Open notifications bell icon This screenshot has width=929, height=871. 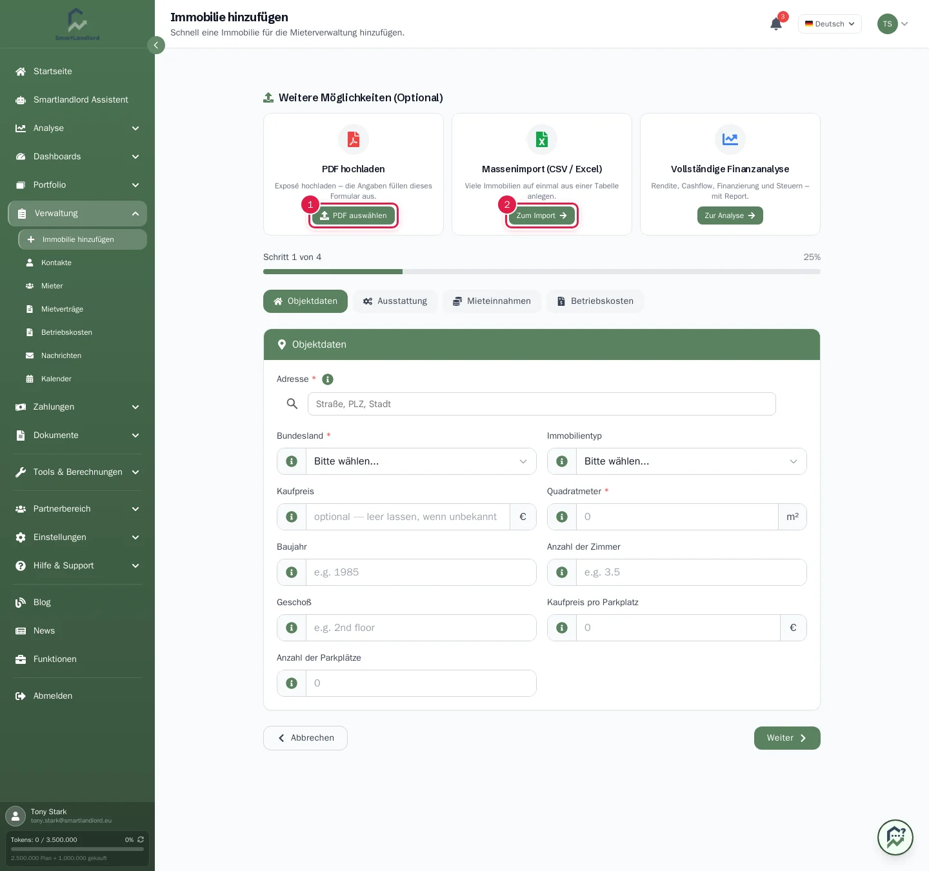776,24
